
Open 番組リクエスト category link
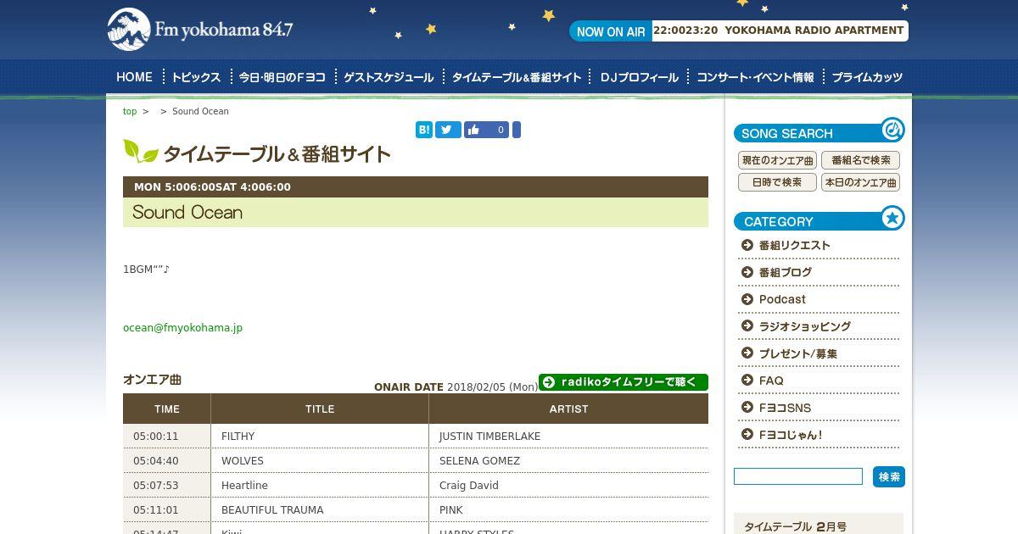point(795,245)
